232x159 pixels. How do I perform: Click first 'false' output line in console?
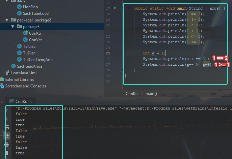pos(21,114)
